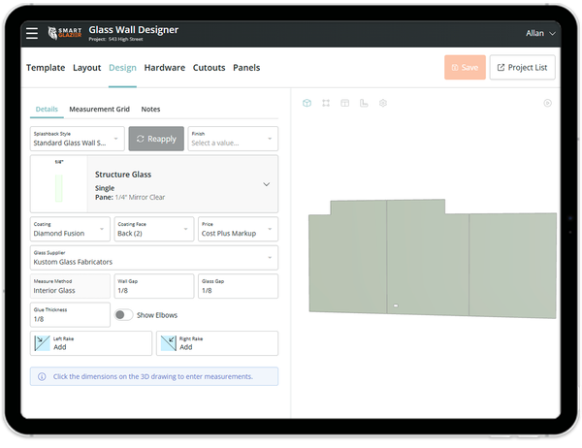The width and height of the screenshot is (582, 448).
Task: Click the Wall Gap input field
Action: click(x=154, y=286)
